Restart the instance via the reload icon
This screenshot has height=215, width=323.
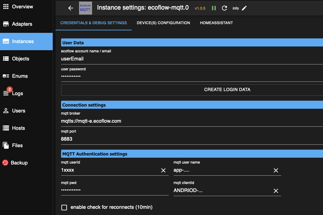point(224,8)
